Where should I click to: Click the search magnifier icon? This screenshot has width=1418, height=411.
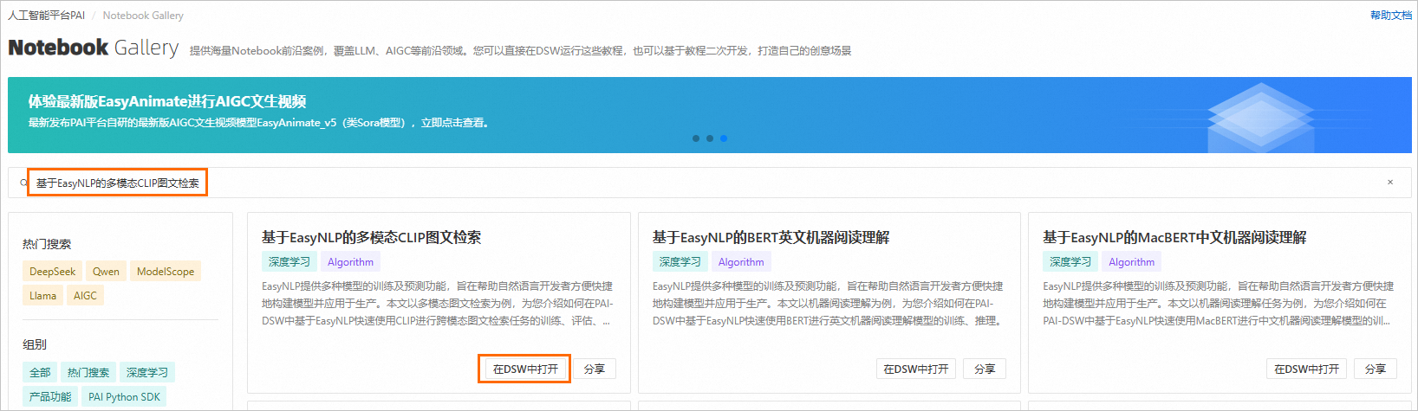click(23, 183)
